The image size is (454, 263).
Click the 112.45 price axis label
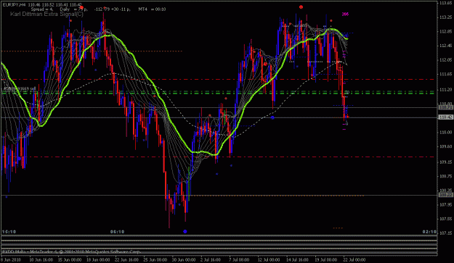point(445,46)
